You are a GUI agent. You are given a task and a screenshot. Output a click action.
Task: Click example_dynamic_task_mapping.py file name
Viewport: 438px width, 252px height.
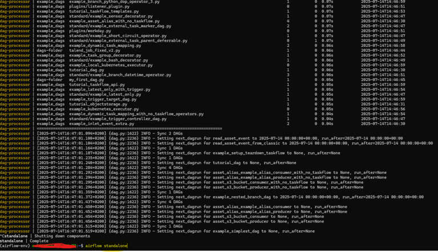105,46
